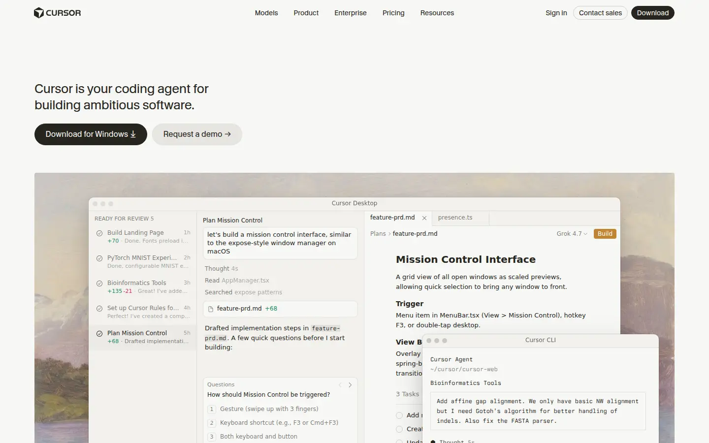Select the Bioinformatics Tools task in sidebar
The image size is (709, 443).
point(143,286)
